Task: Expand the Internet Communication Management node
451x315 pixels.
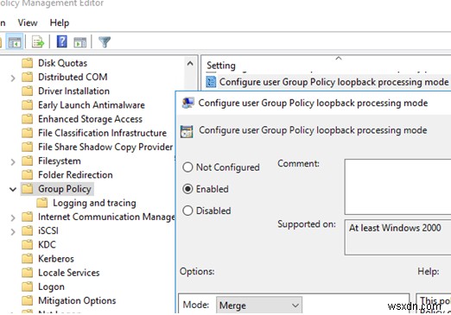Action: click(x=13, y=217)
